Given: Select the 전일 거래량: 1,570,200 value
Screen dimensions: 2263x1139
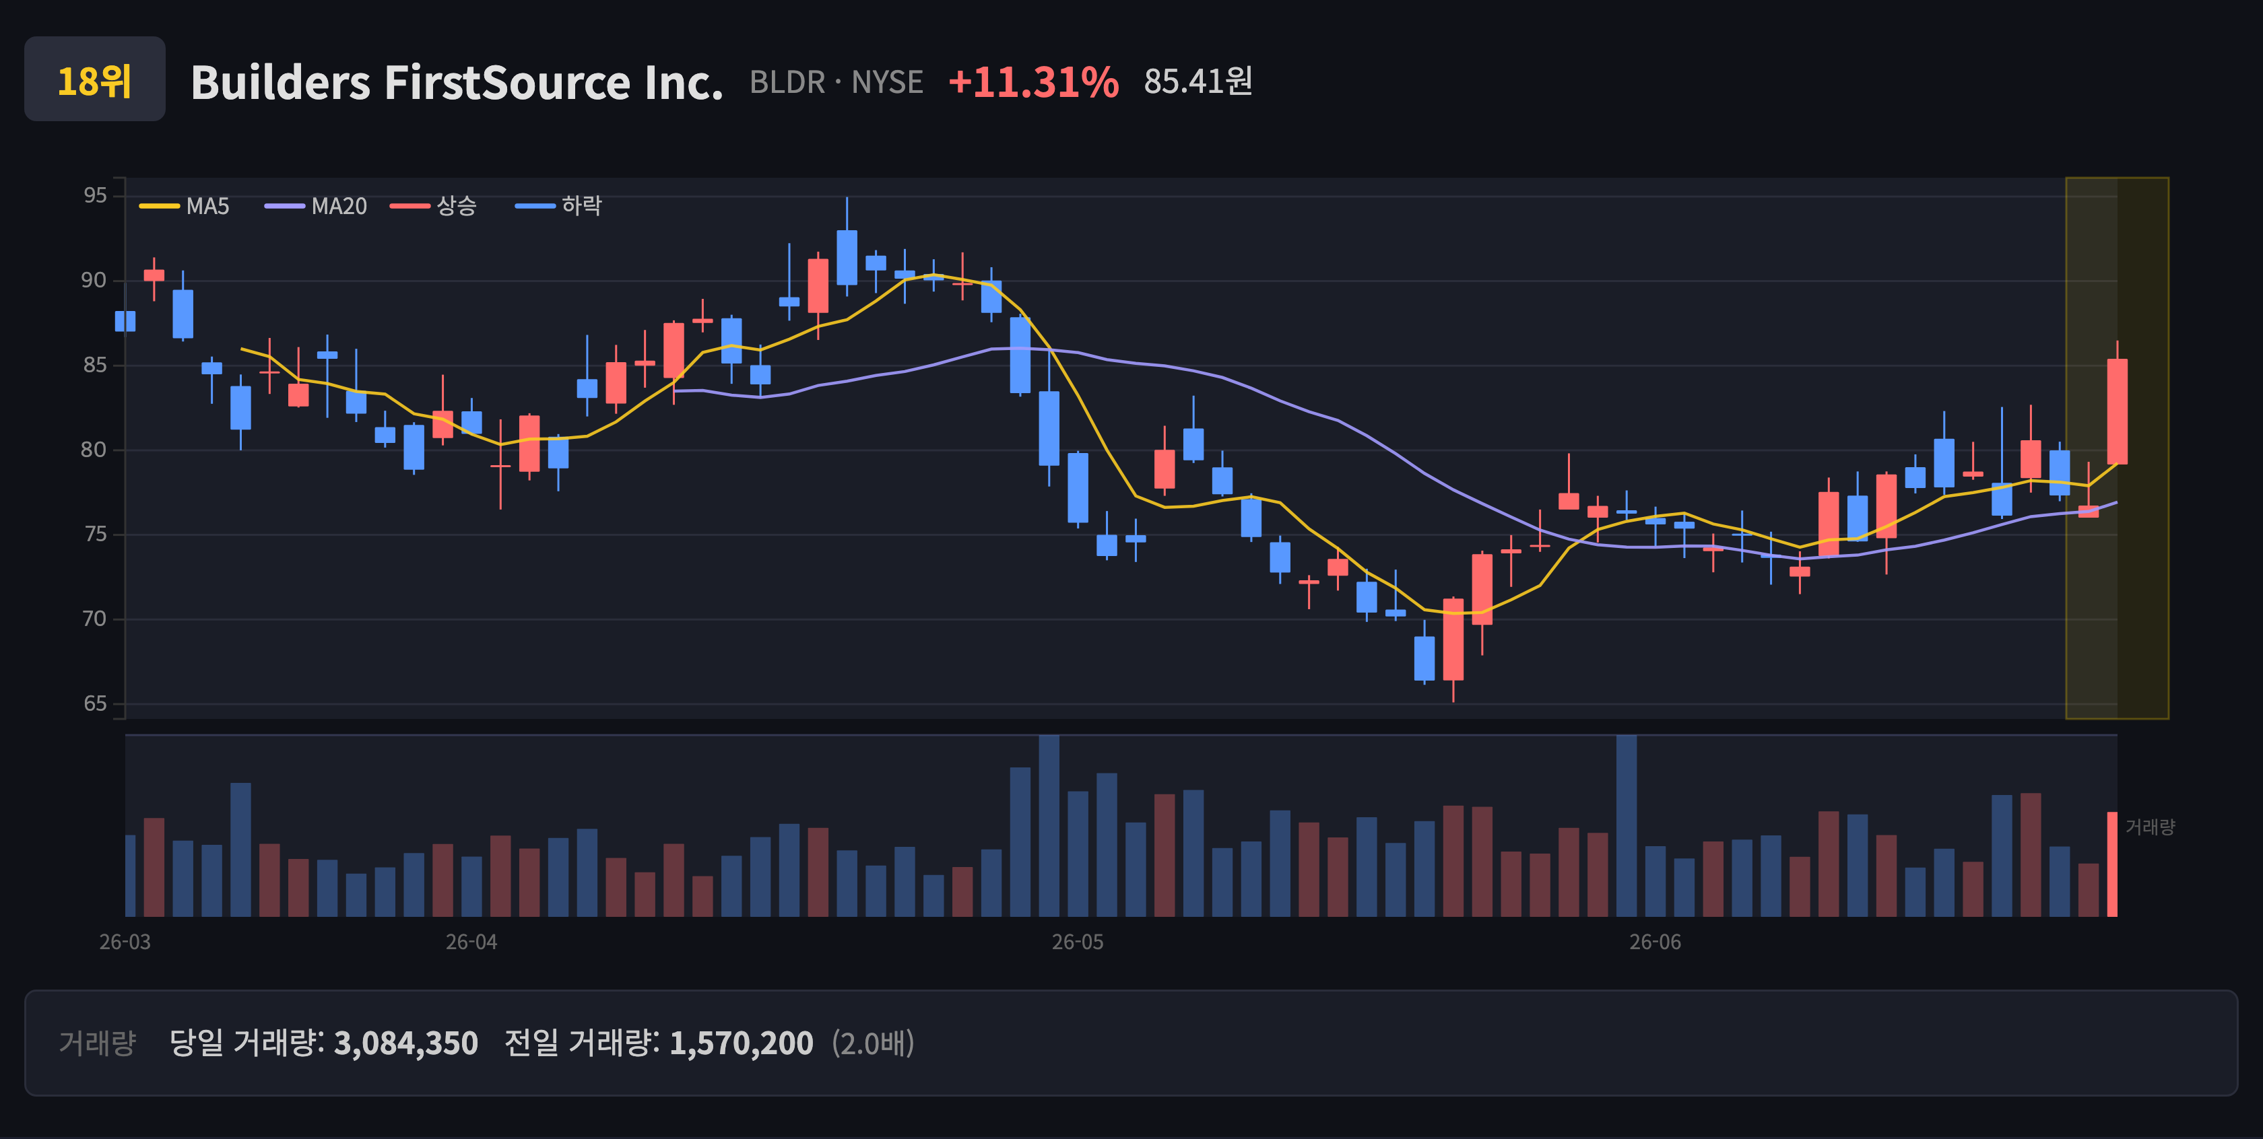Looking at the screenshot, I should pos(659,1043).
